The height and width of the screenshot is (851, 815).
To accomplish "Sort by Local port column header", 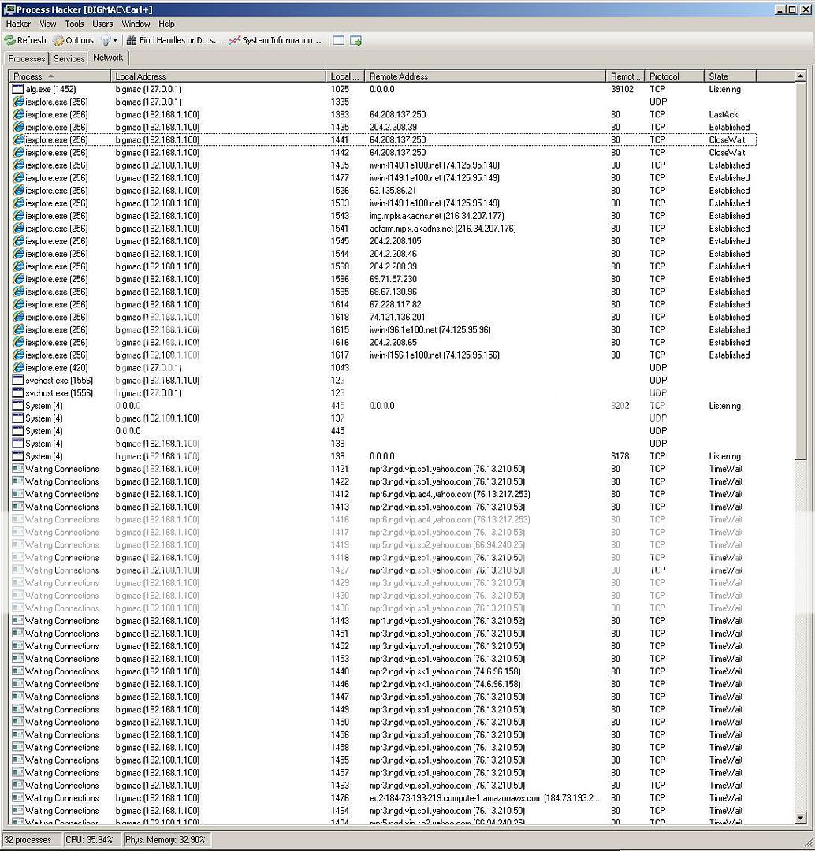I will [x=345, y=76].
